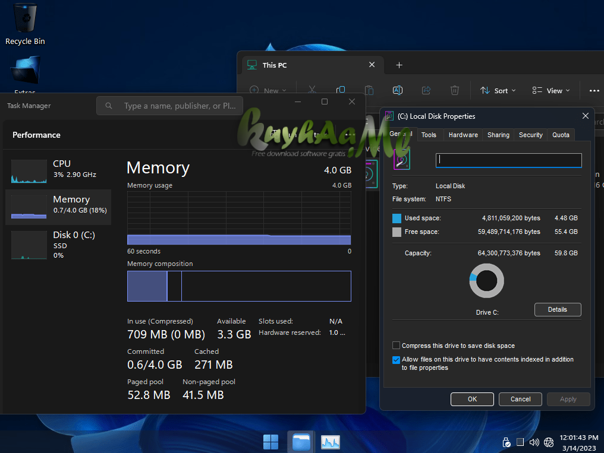Click the Rename icon in File Explorer toolbar
604x453 pixels.
(398, 90)
